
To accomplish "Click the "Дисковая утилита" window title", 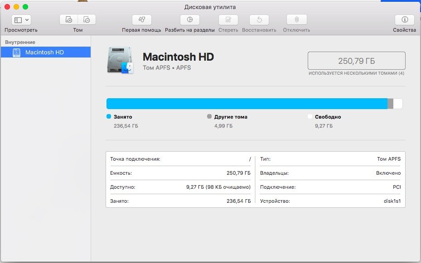I will [210, 7].
